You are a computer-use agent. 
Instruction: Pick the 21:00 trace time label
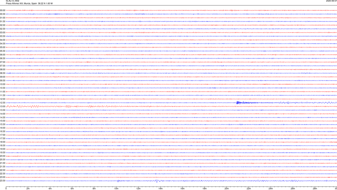point(2,163)
